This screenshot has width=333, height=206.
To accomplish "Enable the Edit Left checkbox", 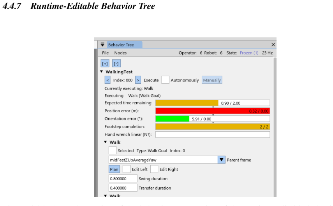I will (127, 169).
